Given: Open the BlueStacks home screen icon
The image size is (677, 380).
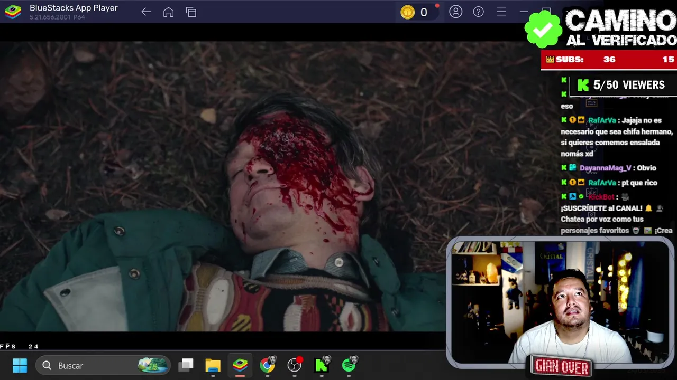Looking at the screenshot, I should click(x=168, y=12).
